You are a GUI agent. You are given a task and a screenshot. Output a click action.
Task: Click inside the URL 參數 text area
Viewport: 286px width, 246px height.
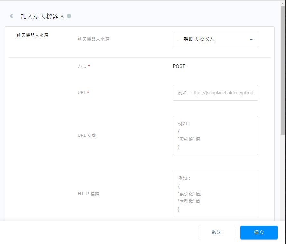(215, 136)
